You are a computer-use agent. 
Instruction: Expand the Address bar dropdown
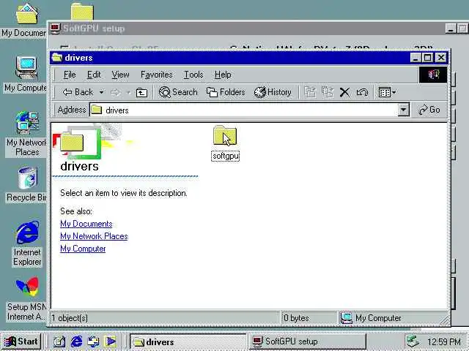click(403, 110)
